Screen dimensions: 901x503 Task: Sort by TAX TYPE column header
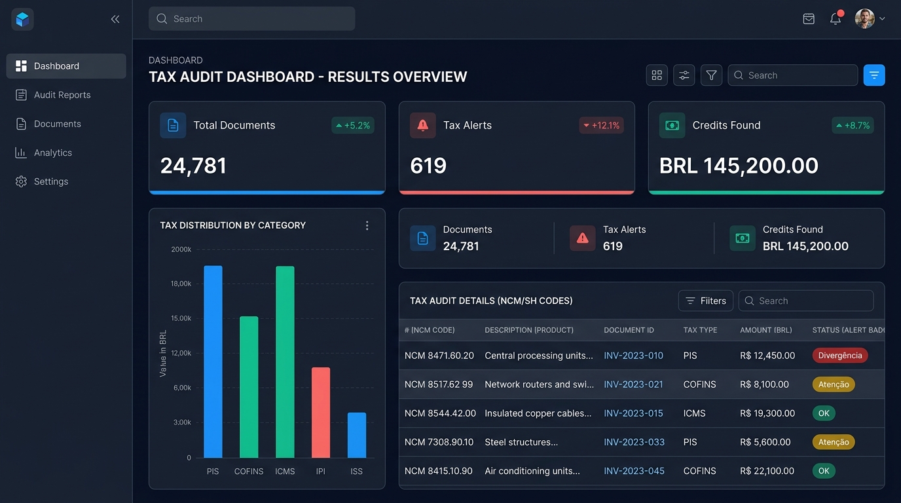700,330
